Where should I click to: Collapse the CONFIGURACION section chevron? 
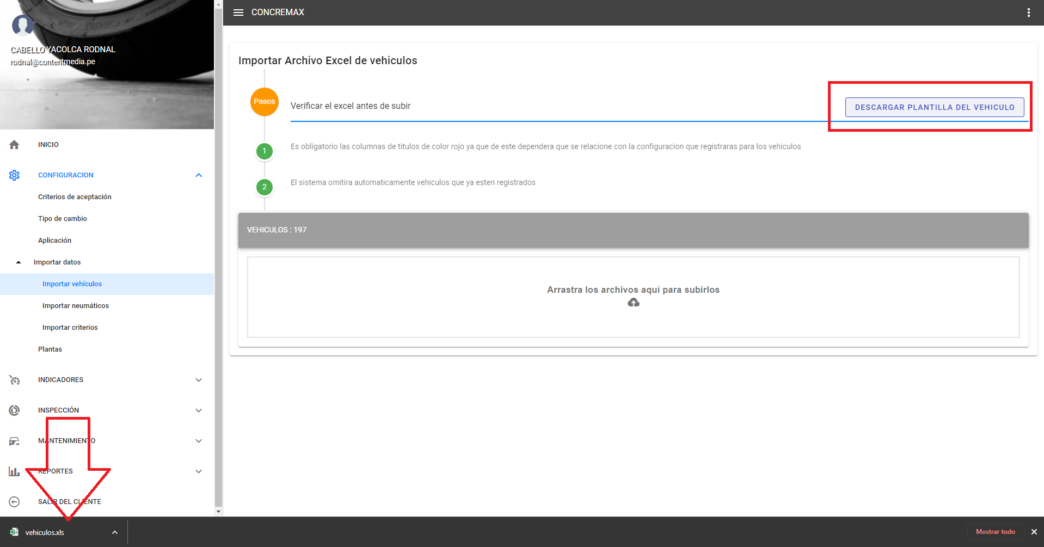[199, 175]
